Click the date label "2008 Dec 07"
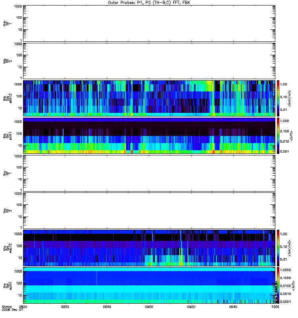Viewport: 298px width, 318px height. (x=13, y=310)
